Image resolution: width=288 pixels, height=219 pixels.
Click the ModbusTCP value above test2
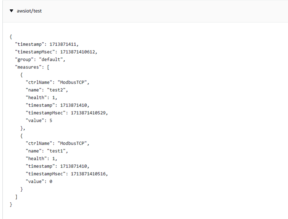73,82
